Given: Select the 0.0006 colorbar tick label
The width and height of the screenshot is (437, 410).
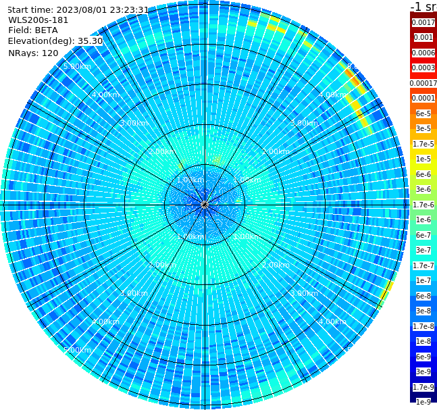Looking at the screenshot, I should (423, 53).
